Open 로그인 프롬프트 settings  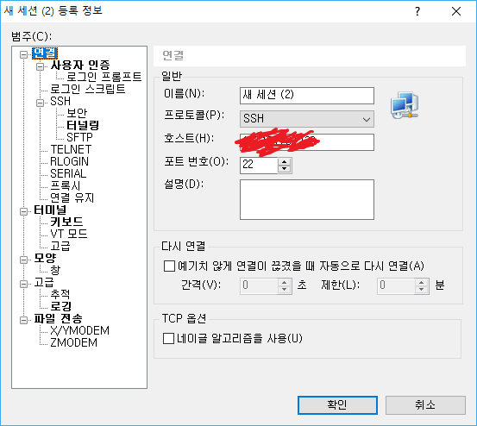pyautogui.click(x=104, y=77)
